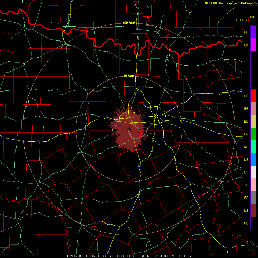
Task: Click the RF legend label
Action: click(246, 32)
